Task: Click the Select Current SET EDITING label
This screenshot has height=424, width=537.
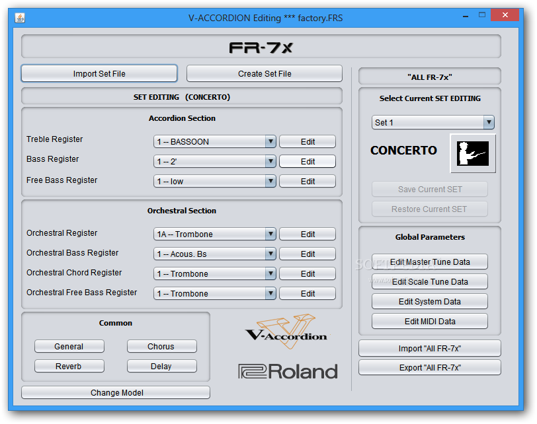Action: coord(430,98)
